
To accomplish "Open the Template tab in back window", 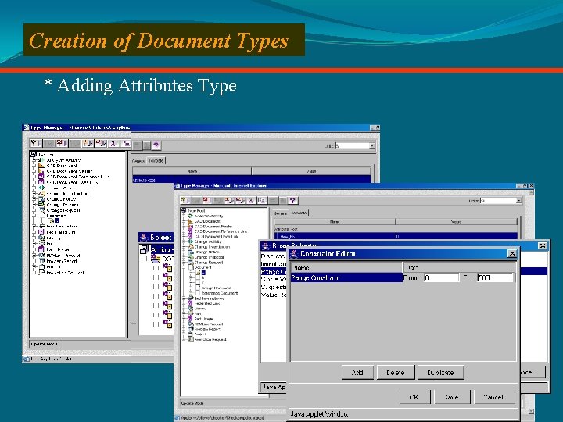I will pyautogui.click(x=156, y=159).
